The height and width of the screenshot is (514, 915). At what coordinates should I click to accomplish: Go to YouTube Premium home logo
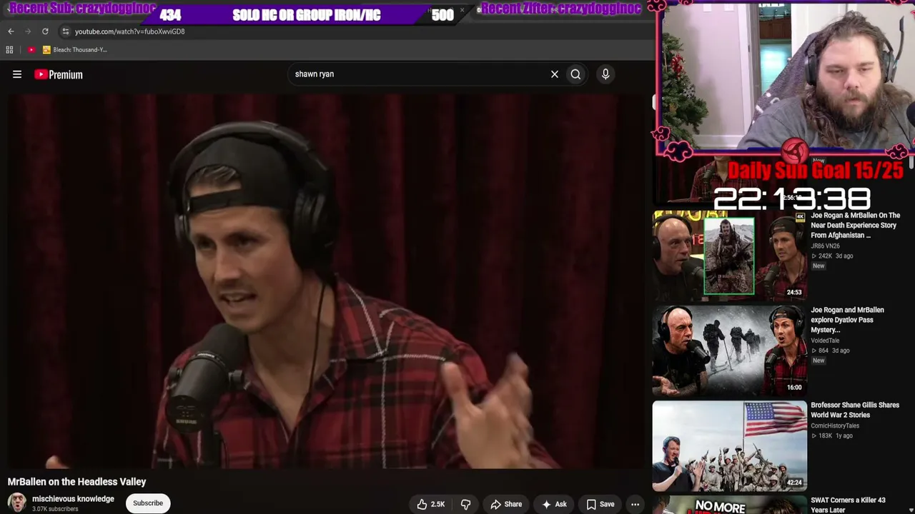coord(59,74)
